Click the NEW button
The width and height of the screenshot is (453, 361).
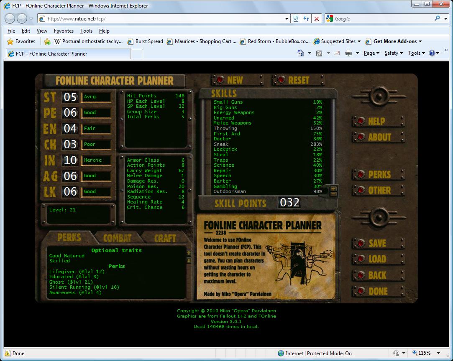(237, 80)
